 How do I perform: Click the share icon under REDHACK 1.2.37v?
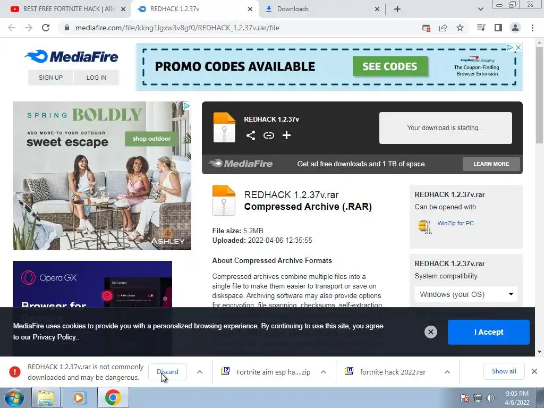click(251, 135)
